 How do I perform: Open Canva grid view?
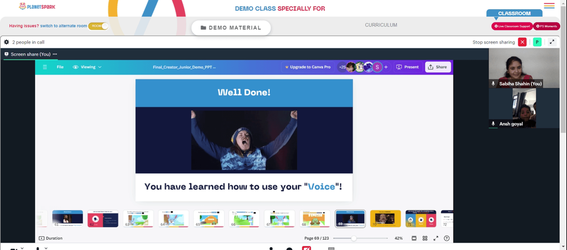tap(425, 238)
